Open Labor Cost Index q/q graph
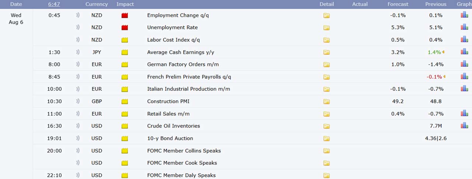472x179 pixels. pos(464,39)
